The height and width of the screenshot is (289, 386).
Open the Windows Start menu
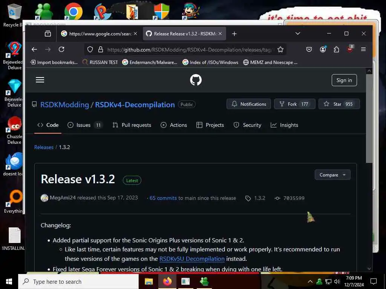(9, 281)
